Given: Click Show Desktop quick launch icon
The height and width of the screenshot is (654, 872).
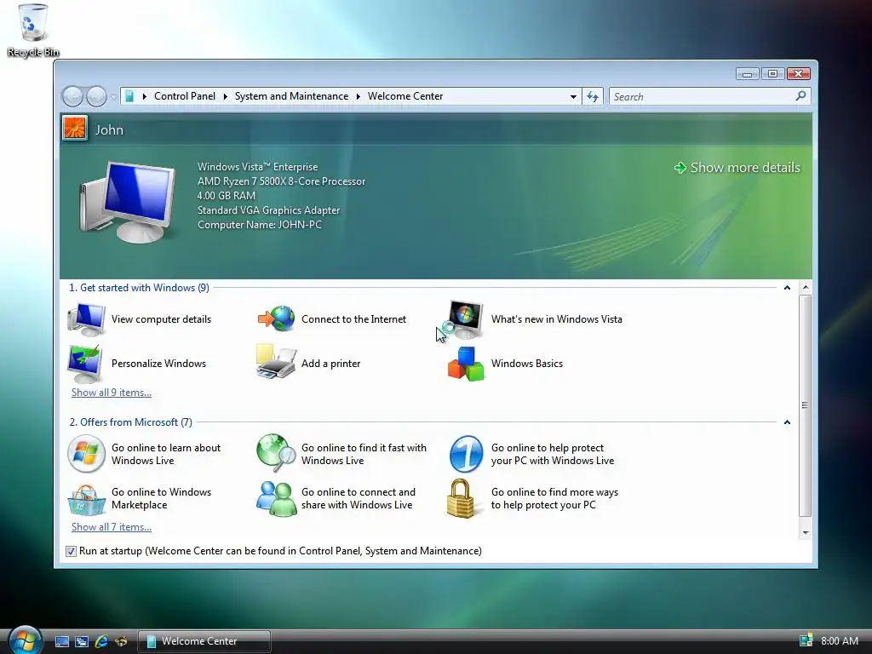Looking at the screenshot, I should point(61,641).
